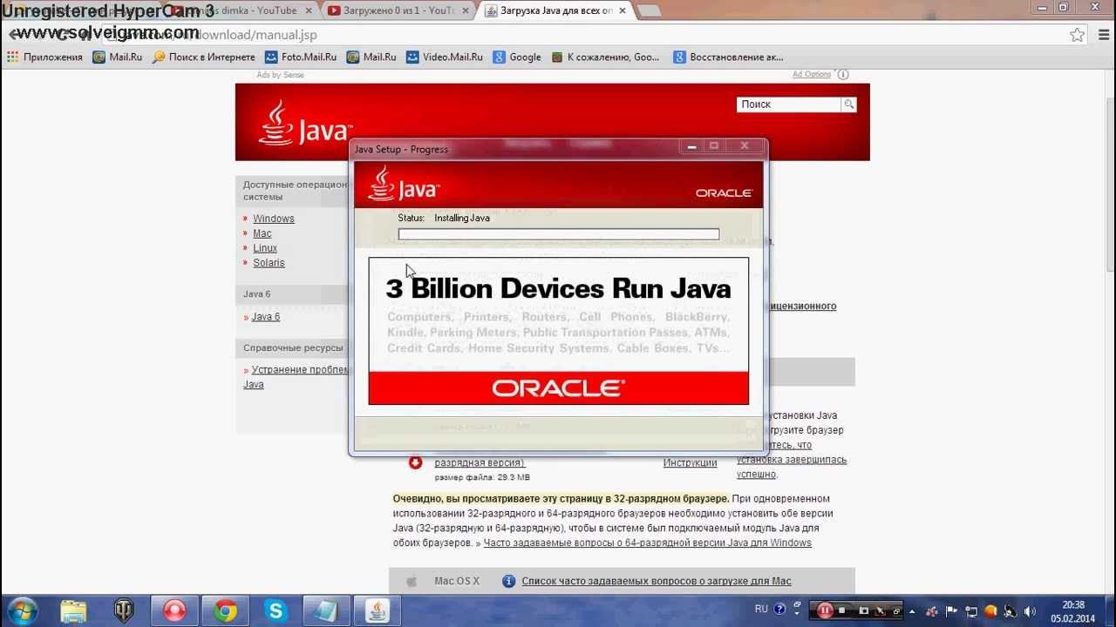Pause the HyperCam recording
The height and width of the screenshot is (627, 1116).
825,610
